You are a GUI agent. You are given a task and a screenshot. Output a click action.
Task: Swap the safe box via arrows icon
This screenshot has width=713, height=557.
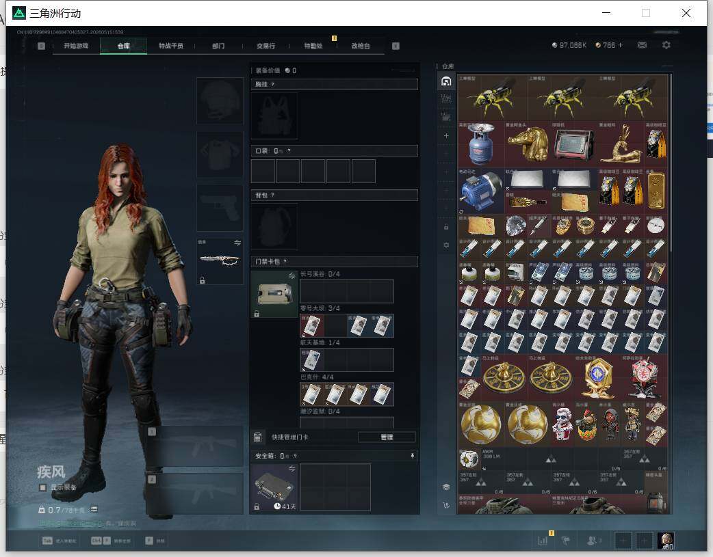[292, 468]
